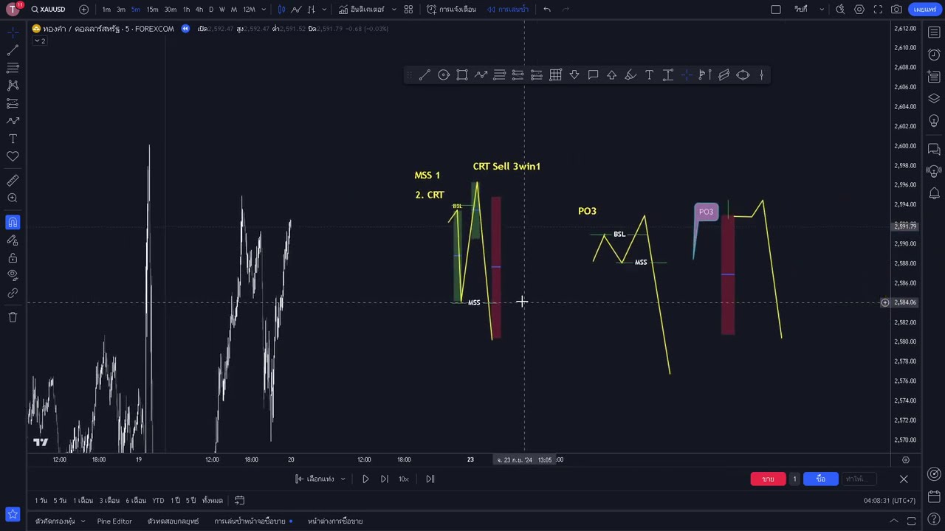945x531 pixels.
Task: Jump replay to real time
Action: point(430,479)
